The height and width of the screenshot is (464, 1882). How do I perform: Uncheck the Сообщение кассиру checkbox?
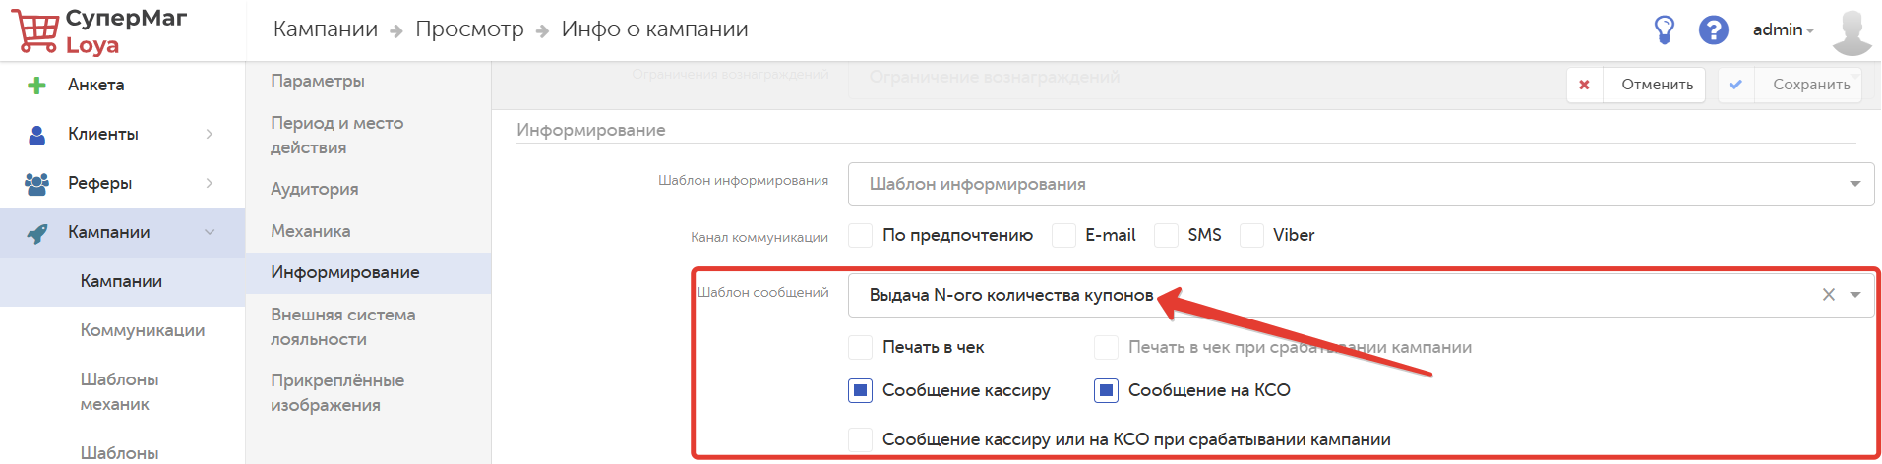(861, 390)
